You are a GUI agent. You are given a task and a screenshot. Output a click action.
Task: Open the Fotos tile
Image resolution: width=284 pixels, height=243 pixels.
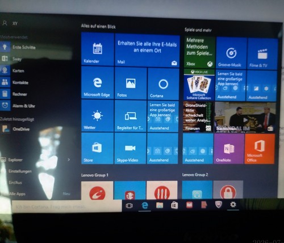(131, 83)
